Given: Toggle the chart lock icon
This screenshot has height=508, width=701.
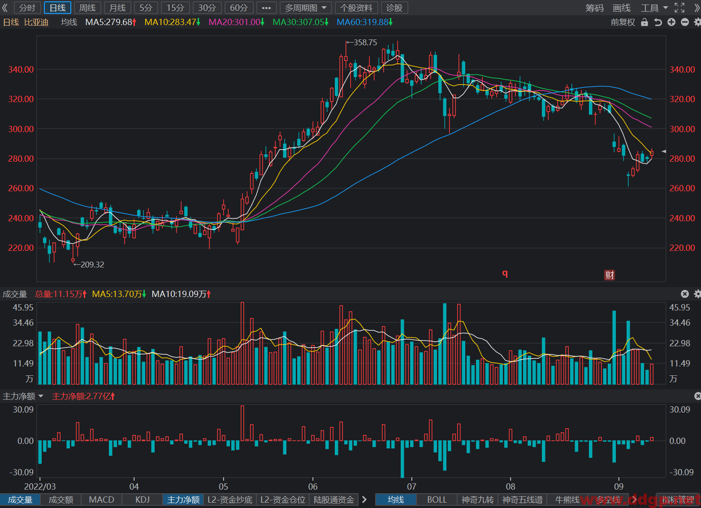Looking at the screenshot, I should point(645,22).
